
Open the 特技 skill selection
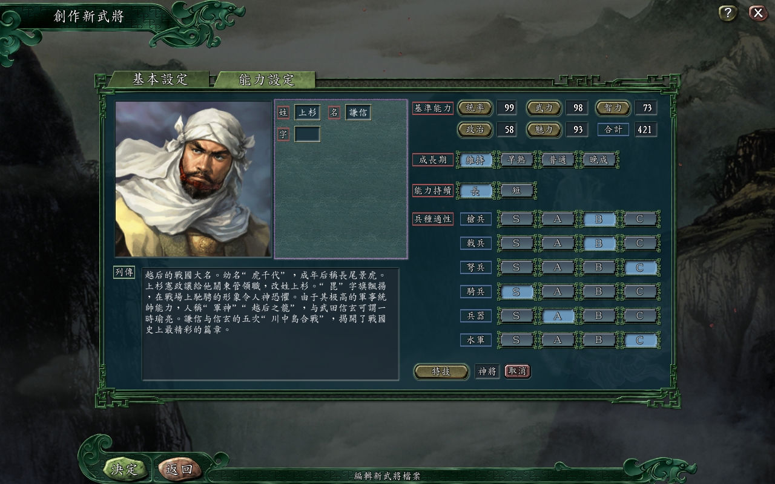click(441, 371)
